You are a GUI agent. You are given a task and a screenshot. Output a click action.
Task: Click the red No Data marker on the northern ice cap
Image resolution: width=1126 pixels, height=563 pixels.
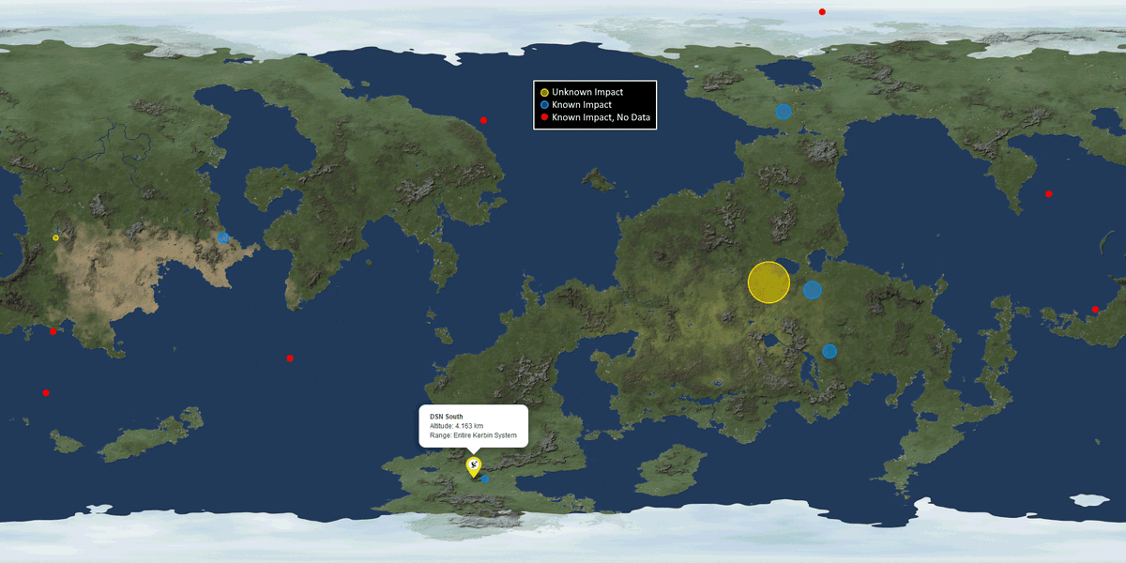tap(822, 11)
